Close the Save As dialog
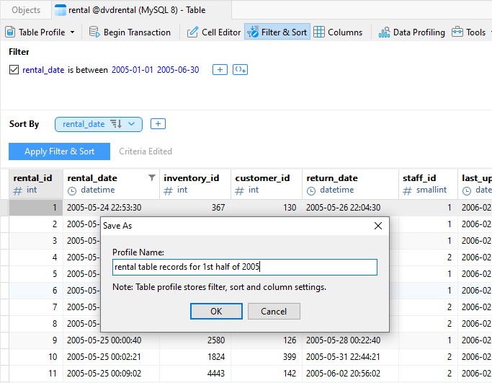 (378, 226)
